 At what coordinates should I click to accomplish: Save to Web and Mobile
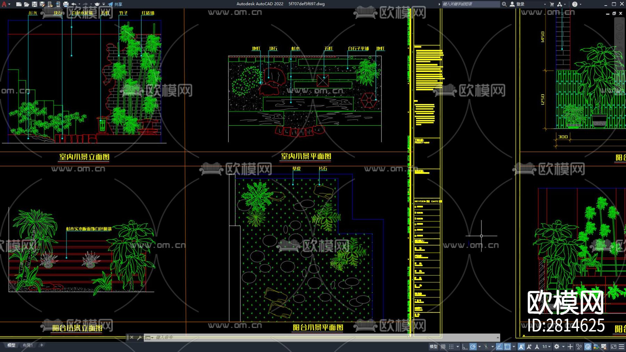click(58, 4)
